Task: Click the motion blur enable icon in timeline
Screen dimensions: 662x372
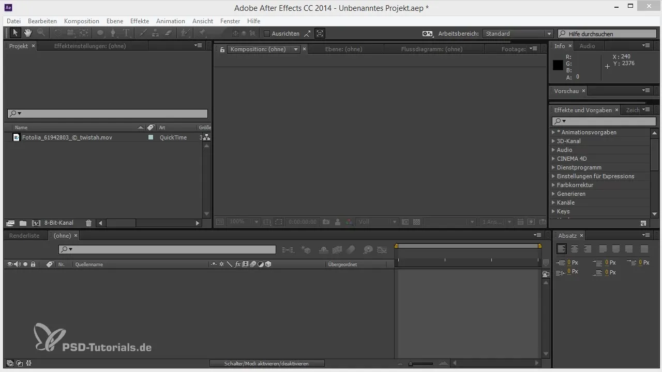Action: (x=351, y=250)
